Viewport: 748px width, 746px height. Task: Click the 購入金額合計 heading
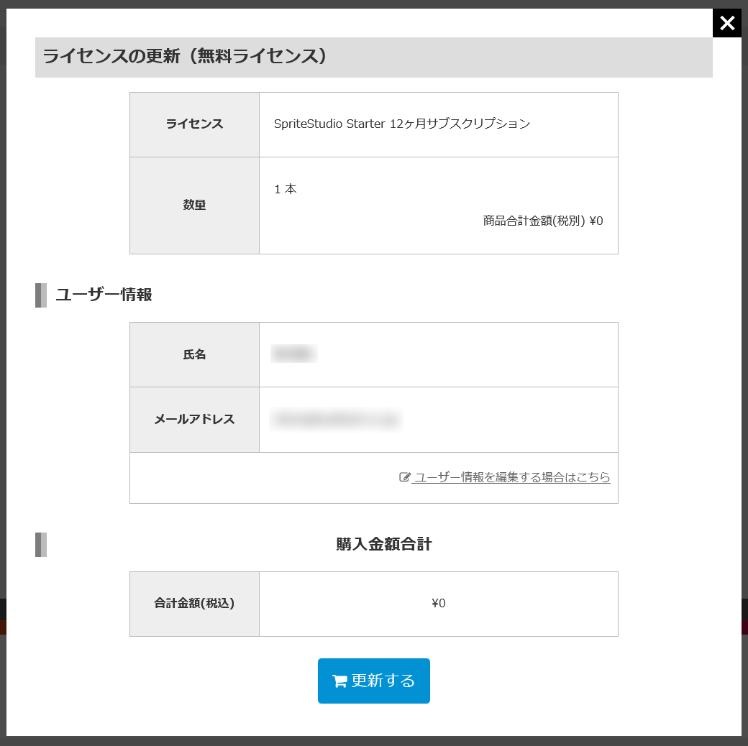(384, 544)
